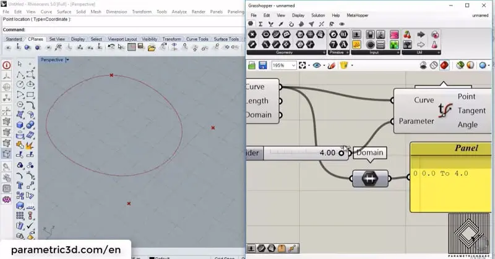Switch to the Curve Tools tab
Image resolution: width=495 pixels, height=259 pixels.
click(197, 39)
